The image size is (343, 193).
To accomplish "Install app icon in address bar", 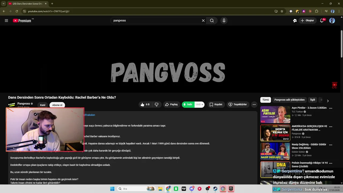I will [276, 11].
